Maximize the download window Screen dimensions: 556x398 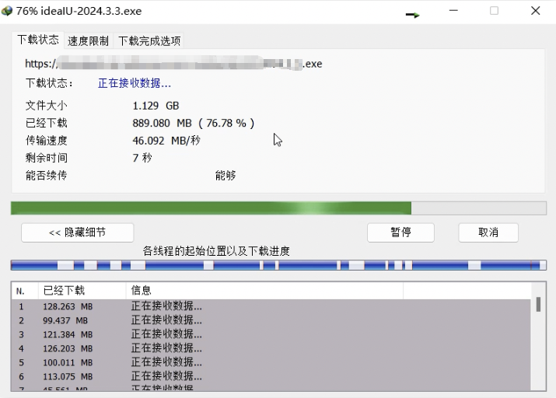[x=494, y=12]
